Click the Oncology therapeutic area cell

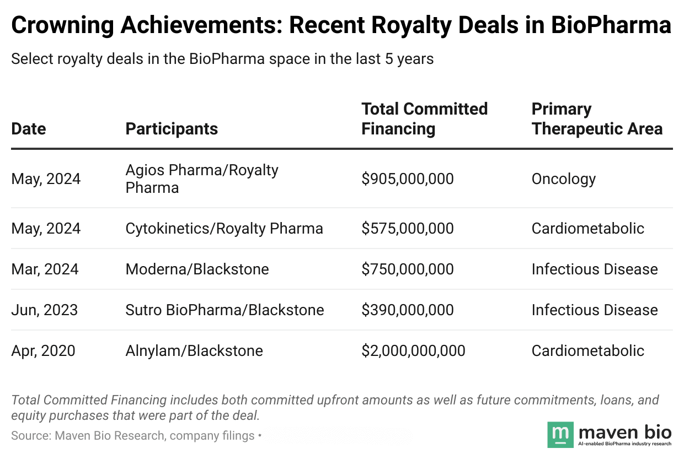click(x=563, y=179)
